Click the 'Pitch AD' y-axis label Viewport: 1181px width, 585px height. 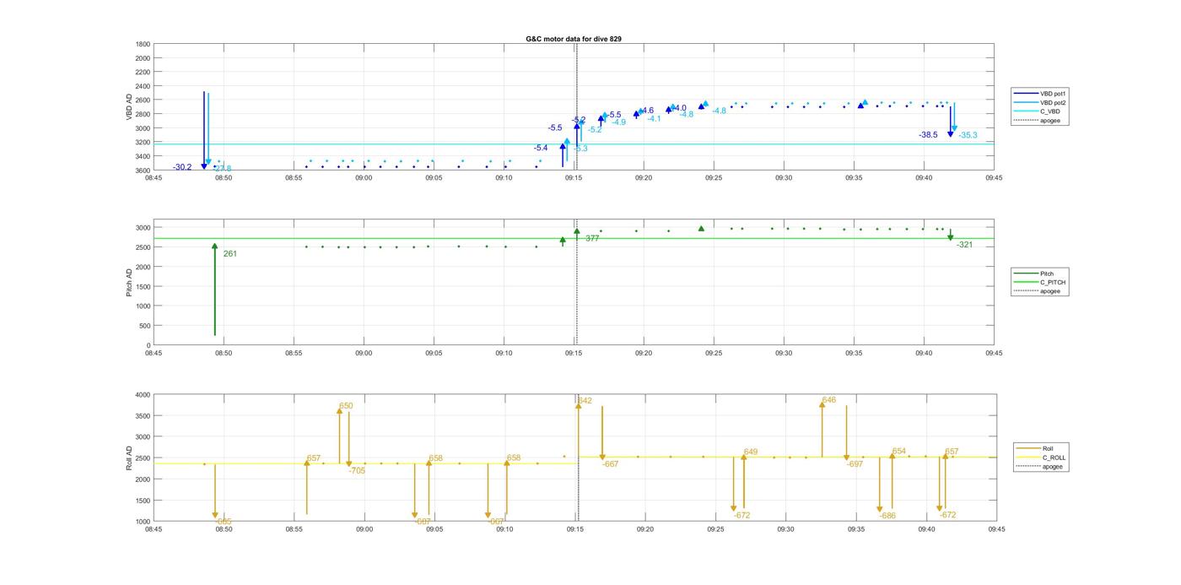(129, 282)
